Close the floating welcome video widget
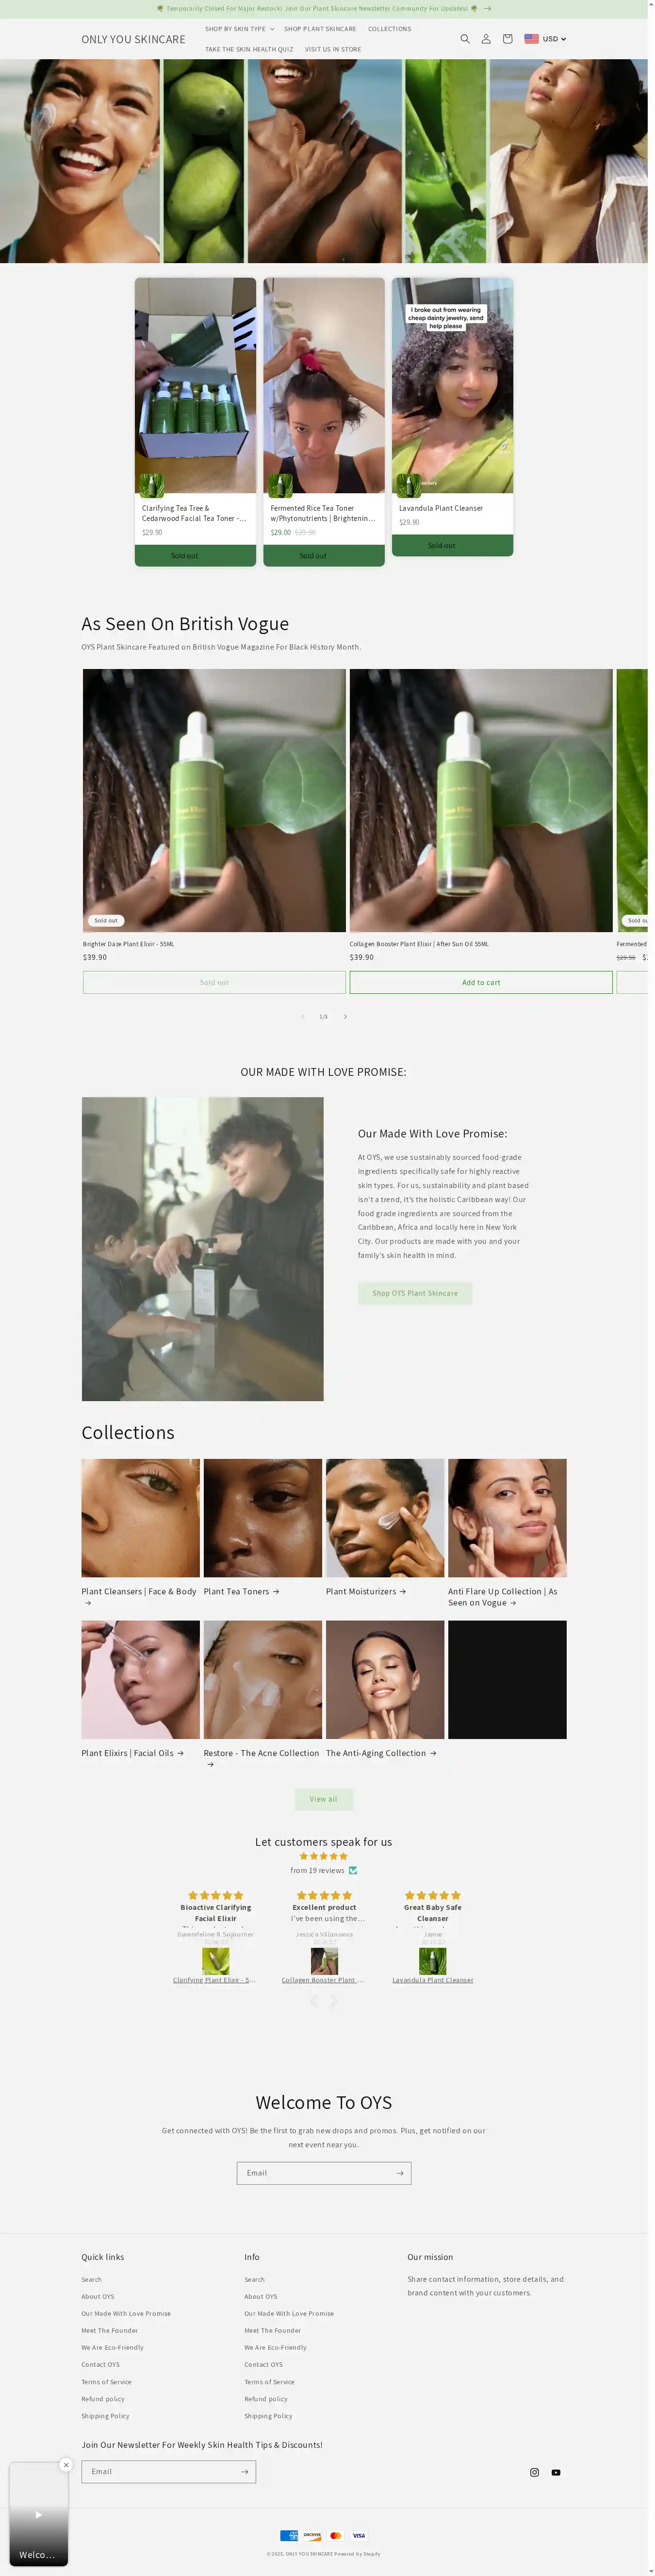This screenshot has height=2576, width=655. 66,2465
